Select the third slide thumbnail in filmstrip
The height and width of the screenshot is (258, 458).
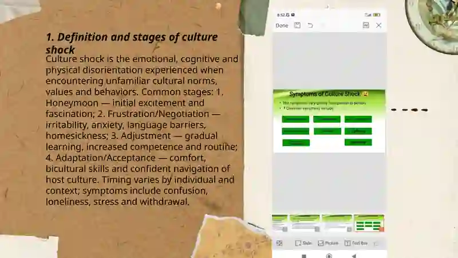[x=337, y=223]
